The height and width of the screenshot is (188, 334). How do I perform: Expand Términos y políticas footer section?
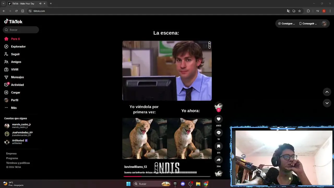coord(18,163)
